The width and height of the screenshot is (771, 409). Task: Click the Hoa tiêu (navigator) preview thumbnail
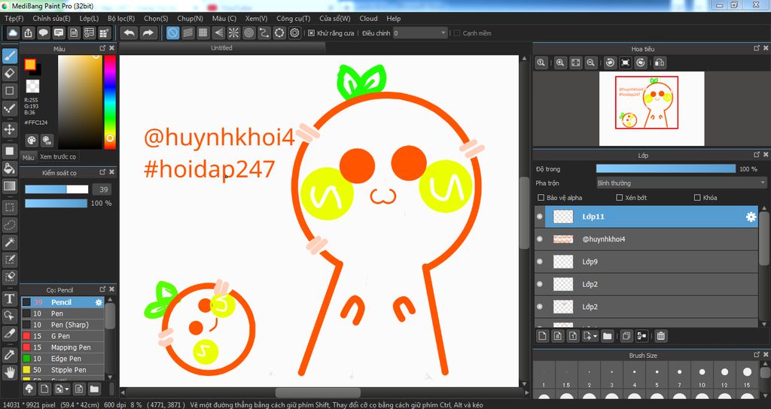pos(651,108)
